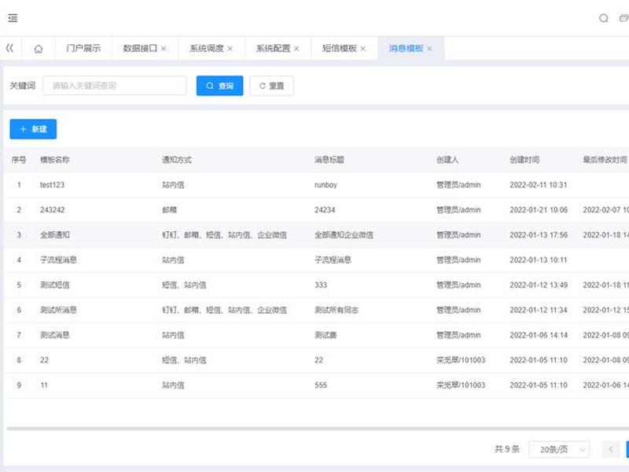Screen dimensions: 629x472
Task: Collapse the sidebar menu icon
Action: [13, 18]
